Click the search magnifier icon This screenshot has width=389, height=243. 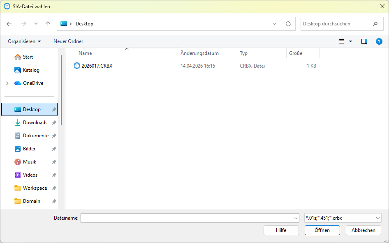(x=375, y=24)
